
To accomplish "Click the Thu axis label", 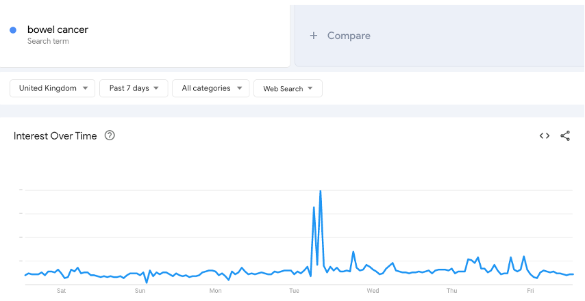I will click(x=451, y=291).
